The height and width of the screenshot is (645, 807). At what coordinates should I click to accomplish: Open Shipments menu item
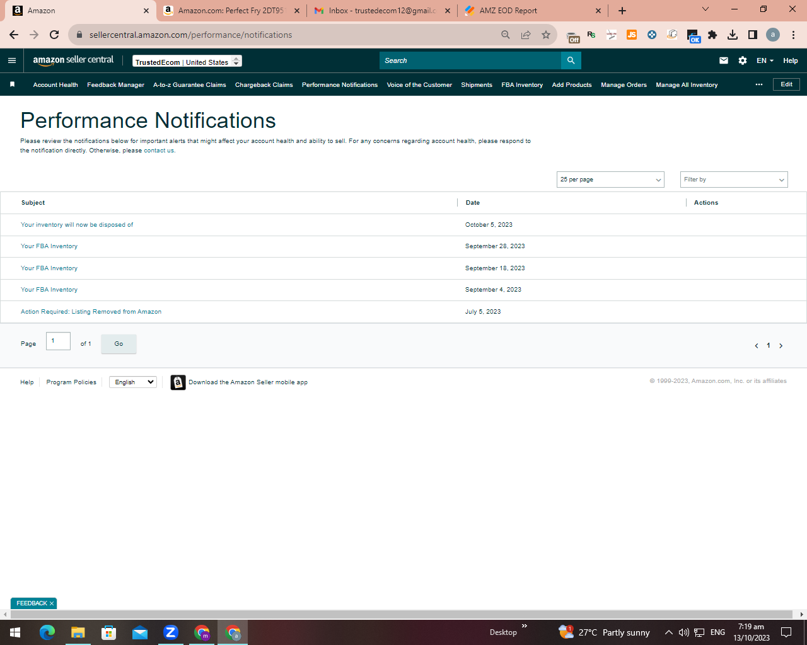(477, 84)
